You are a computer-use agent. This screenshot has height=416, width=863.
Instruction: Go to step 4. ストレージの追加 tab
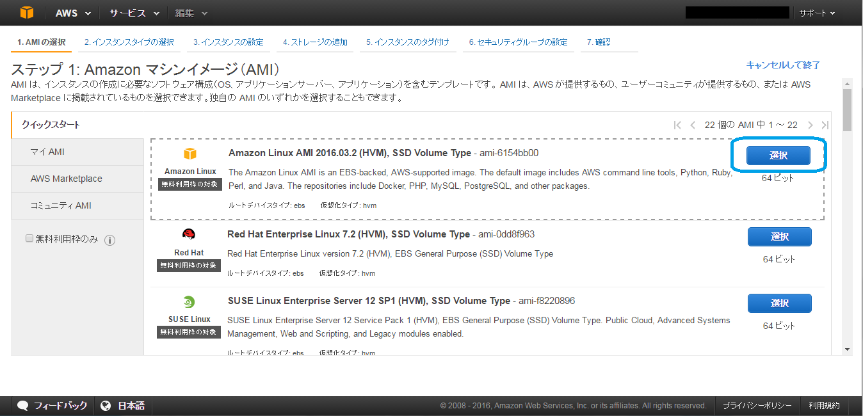(315, 42)
